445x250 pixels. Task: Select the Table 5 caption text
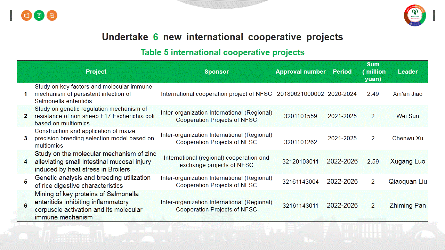222,52
